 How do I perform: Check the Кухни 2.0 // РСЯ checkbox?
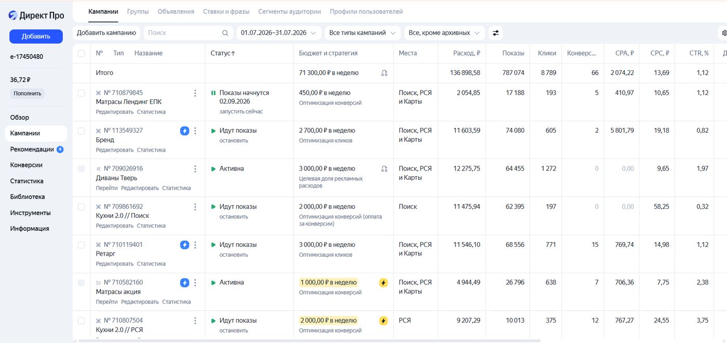[81, 321]
